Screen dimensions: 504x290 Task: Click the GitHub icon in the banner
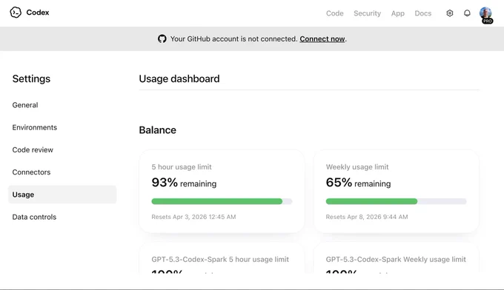[162, 38]
